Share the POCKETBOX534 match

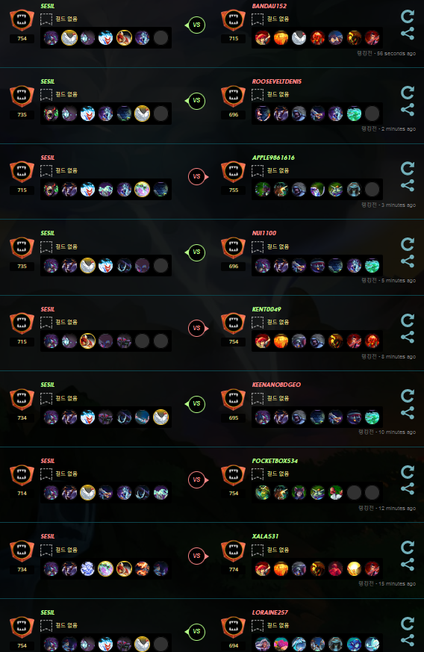point(408,488)
